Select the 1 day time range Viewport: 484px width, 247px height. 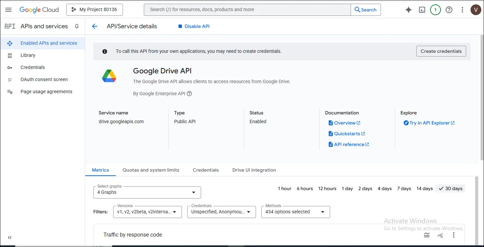(347, 188)
